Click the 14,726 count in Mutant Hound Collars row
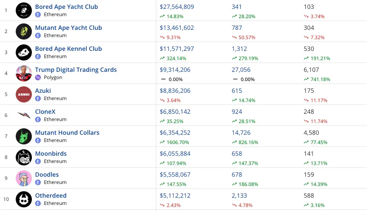This screenshot has height=211, width=367. point(241,133)
